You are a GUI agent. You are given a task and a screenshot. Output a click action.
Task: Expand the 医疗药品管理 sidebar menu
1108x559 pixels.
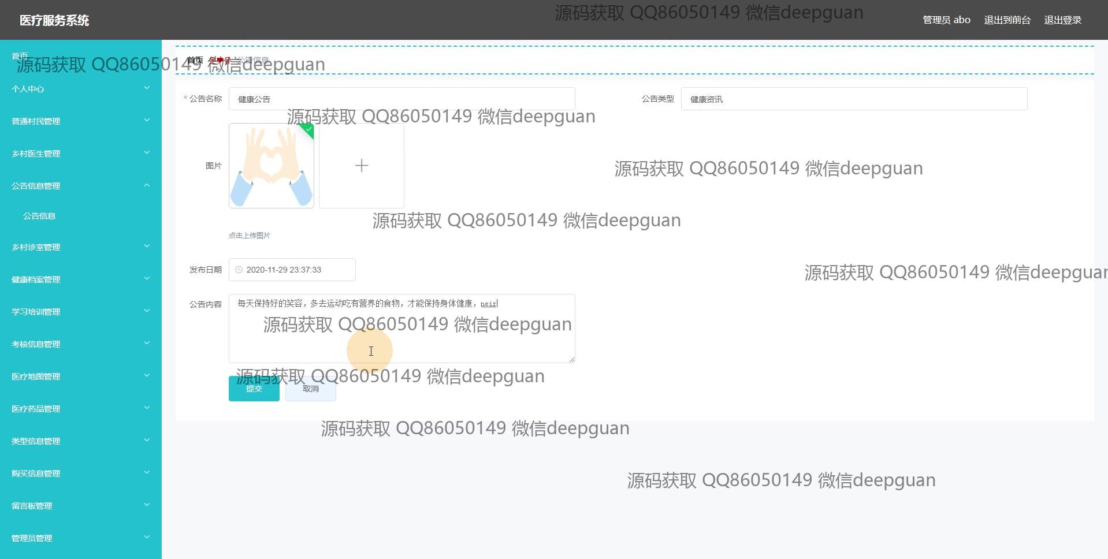coord(81,409)
